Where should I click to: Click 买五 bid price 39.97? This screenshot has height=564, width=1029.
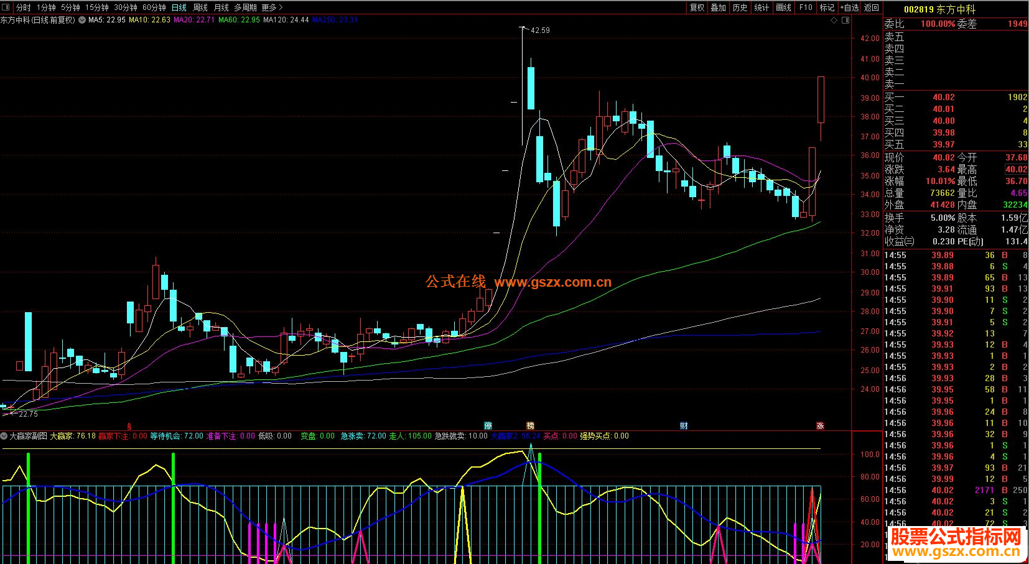point(943,144)
